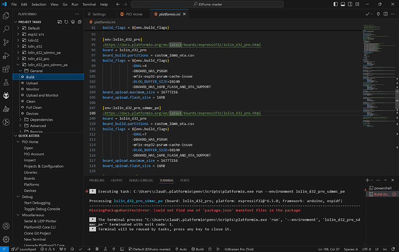Switch to the Problems panel tab

click(x=97, y=180)
